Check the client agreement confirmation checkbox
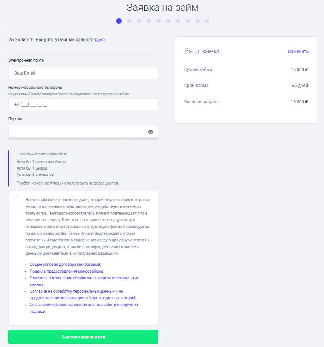Viewport: 324px width, 347px height. click(17, 199)
